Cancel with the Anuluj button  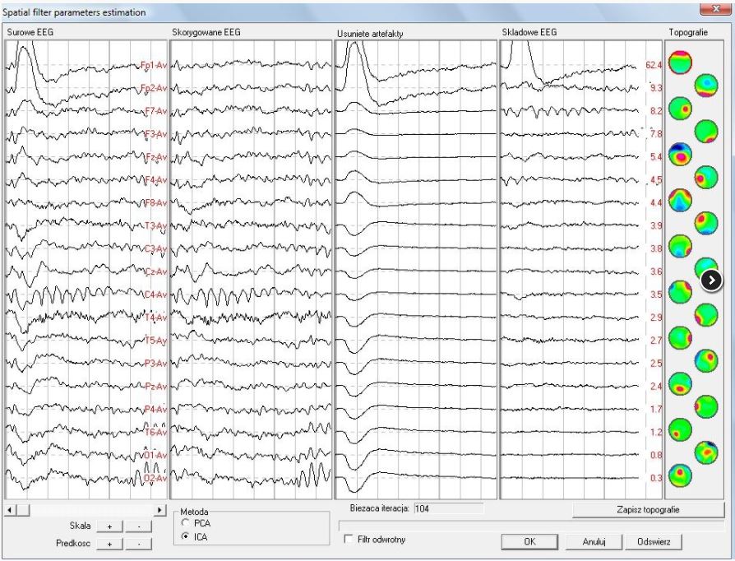coord(594,542)
